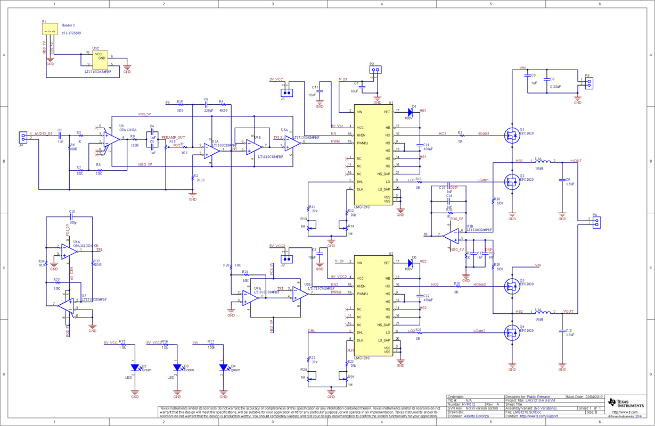Click the C10 1.5uF capacitor

click(562, 332)
